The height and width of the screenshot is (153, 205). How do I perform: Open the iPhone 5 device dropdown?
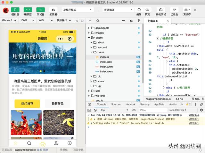click(9, 20)
